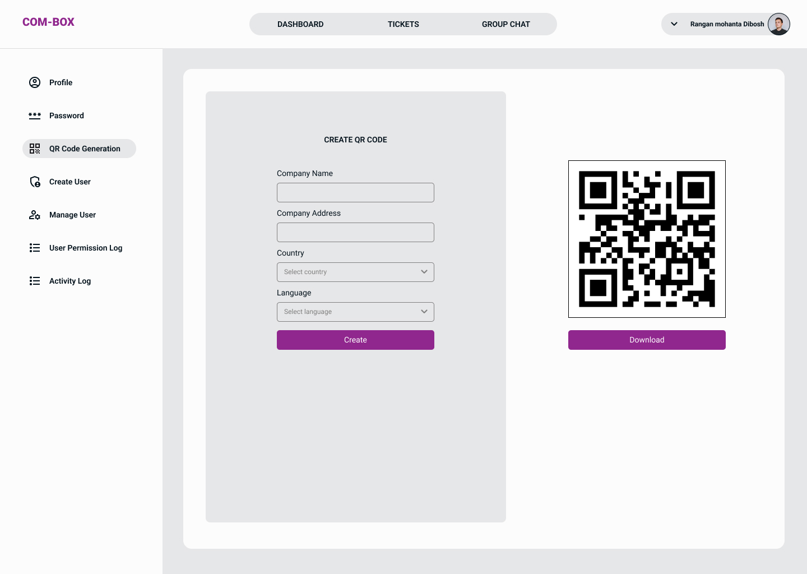Click the Manage User gear-person icon
The image size is (807, 574).
[35, 215]
